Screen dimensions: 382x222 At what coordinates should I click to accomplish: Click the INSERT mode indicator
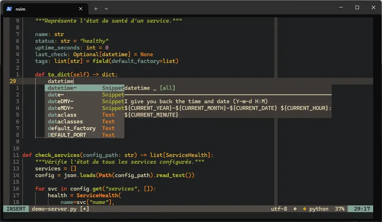16,209
